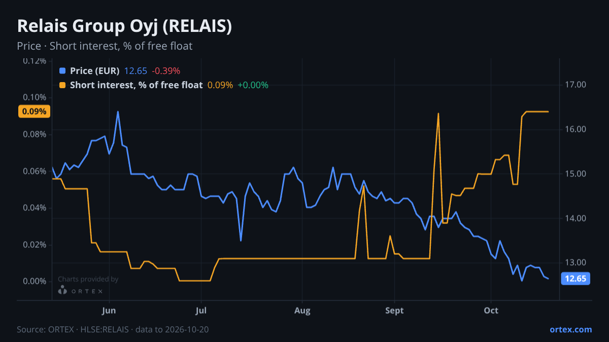Screen dimensions: 609x342
Task: Click the Oct x-axis label
Action: click(x=491, y=310)
